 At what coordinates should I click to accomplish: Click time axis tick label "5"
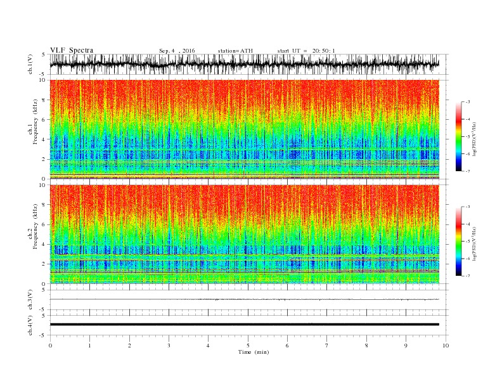[248, 346]
